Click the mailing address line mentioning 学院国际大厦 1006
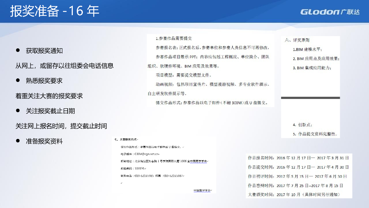 (164, 161)
